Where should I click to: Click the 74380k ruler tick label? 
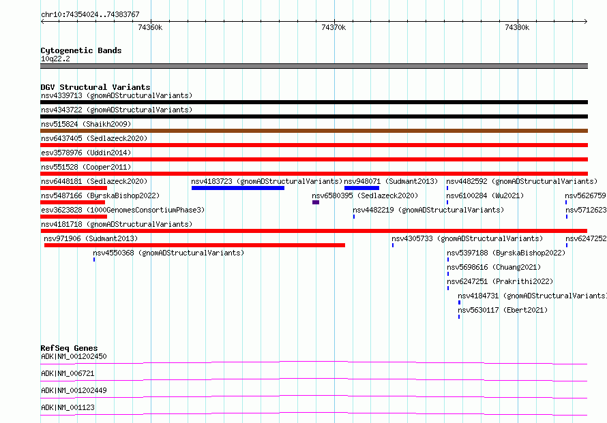(x=517, y=27)
